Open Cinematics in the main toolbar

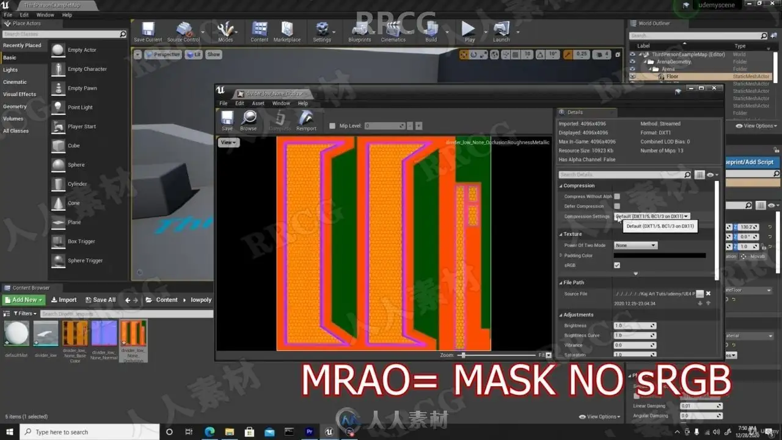click(393, 32)
